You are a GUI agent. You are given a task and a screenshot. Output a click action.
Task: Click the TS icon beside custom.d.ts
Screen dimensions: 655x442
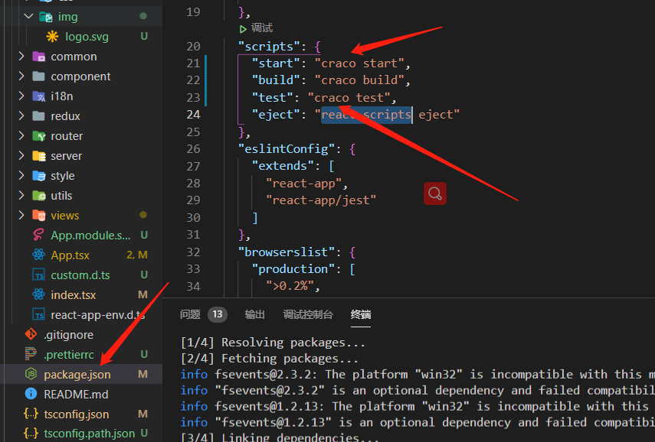pyautogui.click(x=38, y=275)
